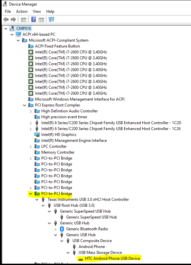Image resolution: width=191 pixels, height=265 pixels.
Task: Collapse the PCI Express Root Complex node
Action: (x=25, y=105)
